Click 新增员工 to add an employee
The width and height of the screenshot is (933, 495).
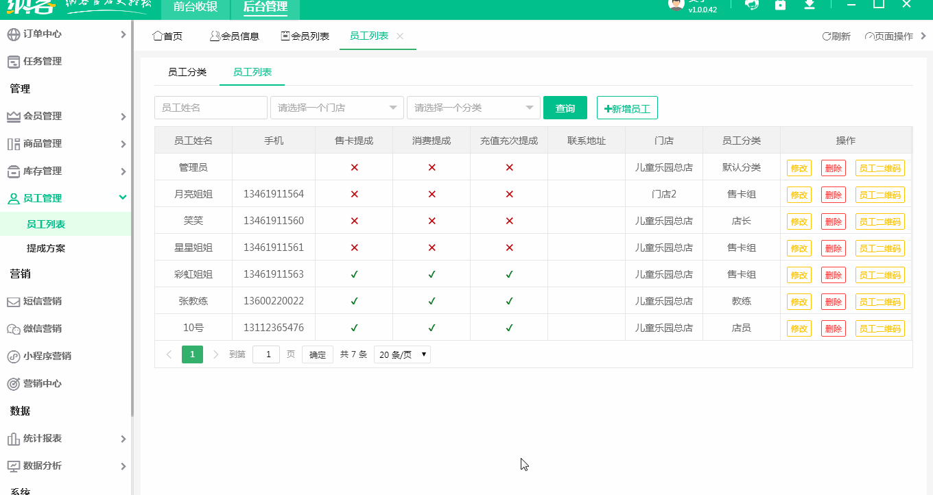click(627, 108)
